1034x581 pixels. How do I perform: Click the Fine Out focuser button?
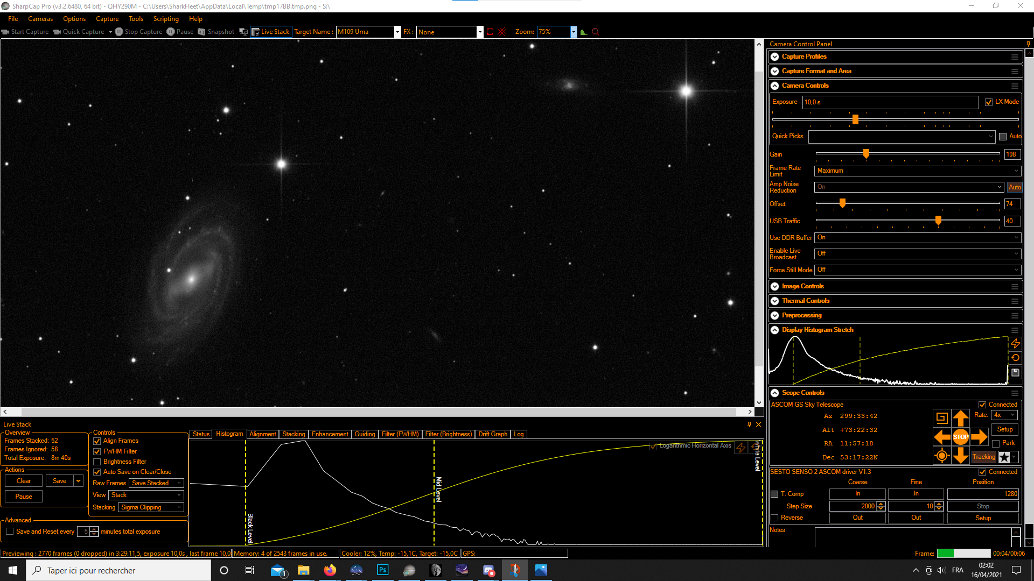pyautogui.click(x=916, y=518)
